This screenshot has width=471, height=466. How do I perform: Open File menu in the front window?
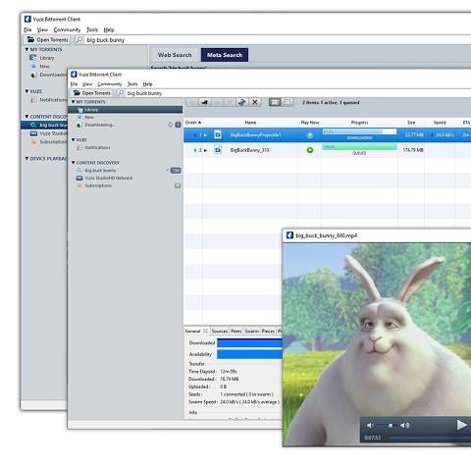[74, 84]
